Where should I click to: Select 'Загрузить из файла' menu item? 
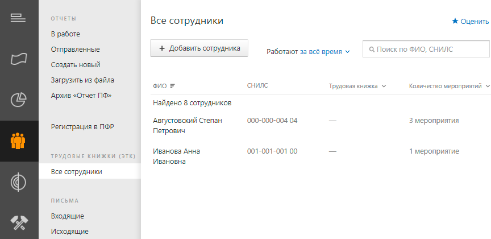click(82, 80)
